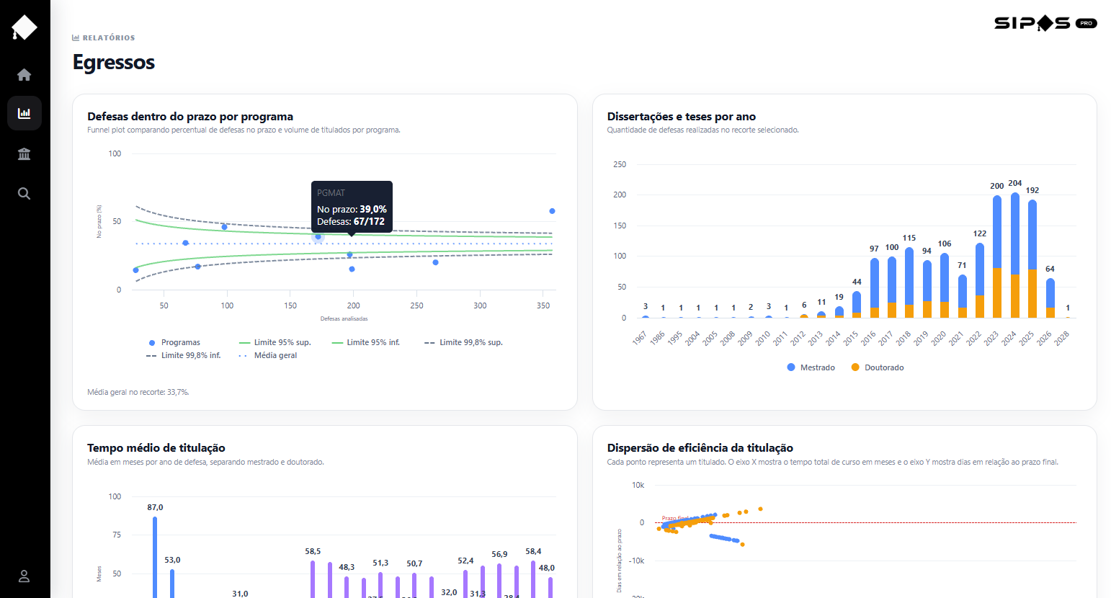
Task: Toggle the Limite 95% inf. legend series
Action: (x=366, y=342)
